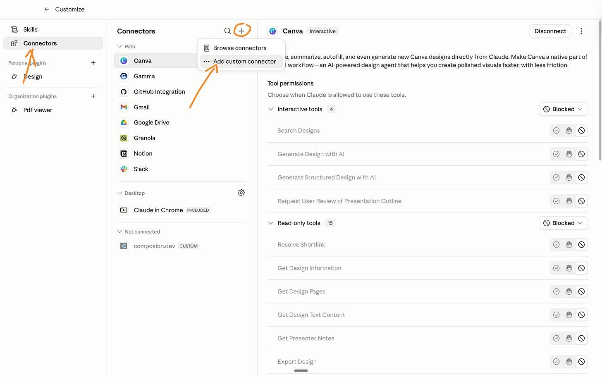This screenshot has width=602, height=377.
Task: Collapse the Desktop connectors group
Action: (x=119, y=193)
